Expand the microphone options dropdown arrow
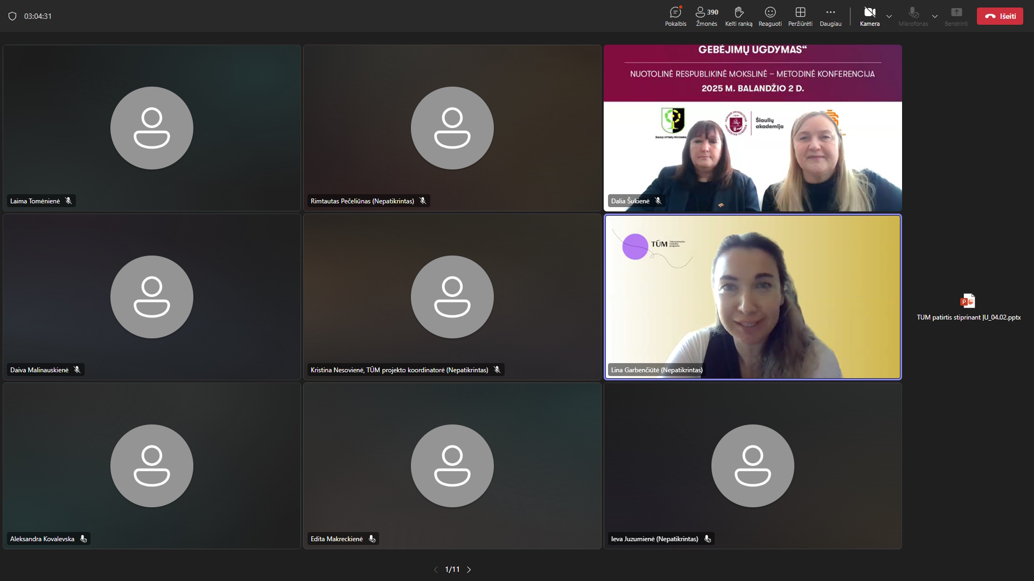 point(935,16)
